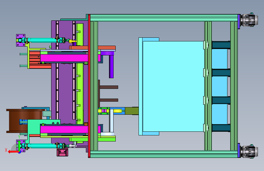This screenshot has width=264, height=171.
Task: Select the pink bracket at the bottom
Action: (62, 152)
